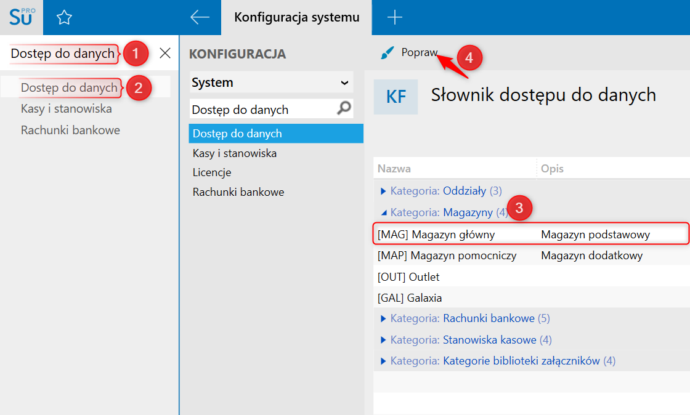Click the KONFIGURACJA panel heading
The image size is (690, 415).
pyautogui.click(x=237, y=54)
